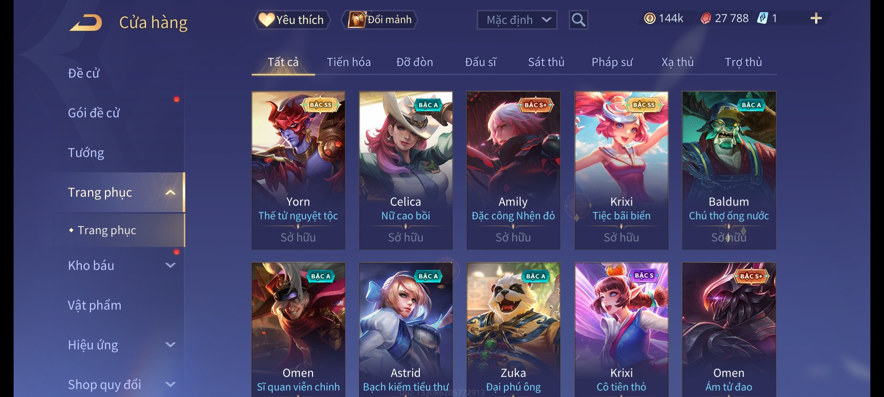Expand the Shop quy đổi section
Viewport: 884px width, 397px height.
(x=170, y=385)
